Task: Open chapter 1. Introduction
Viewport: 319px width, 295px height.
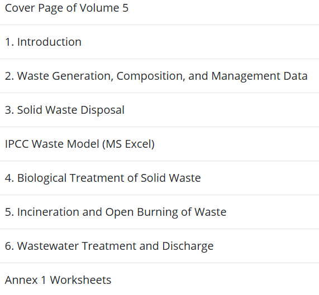Action: click(43, 42)
